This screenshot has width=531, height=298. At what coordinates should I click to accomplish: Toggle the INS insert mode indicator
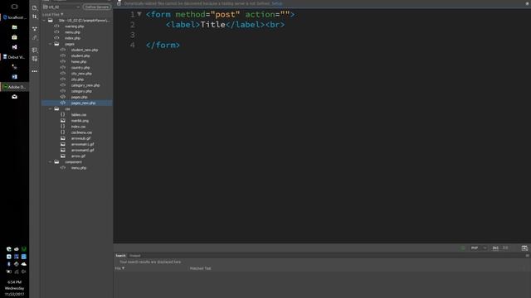495,248
